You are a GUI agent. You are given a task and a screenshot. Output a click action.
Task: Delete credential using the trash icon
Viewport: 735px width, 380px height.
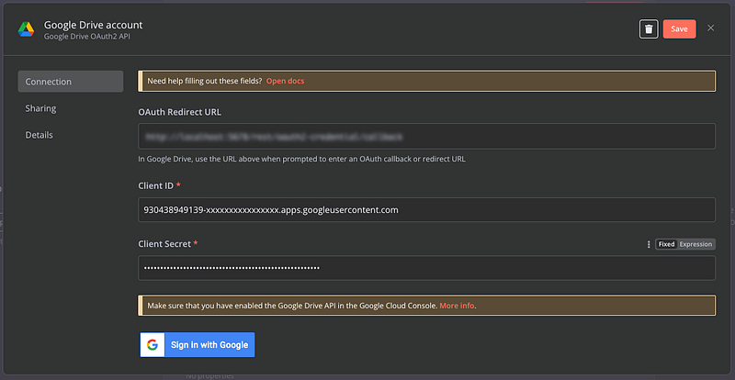pyautogui.click(x=649, y=28)
